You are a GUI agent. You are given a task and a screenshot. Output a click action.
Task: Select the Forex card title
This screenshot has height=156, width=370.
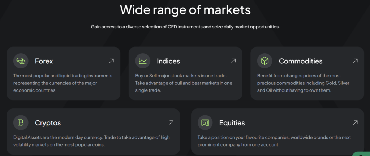click(x=44, y=61)
